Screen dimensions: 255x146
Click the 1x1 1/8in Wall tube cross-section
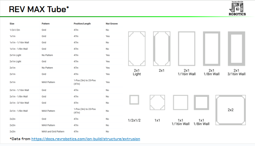coord(201,103)
